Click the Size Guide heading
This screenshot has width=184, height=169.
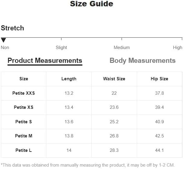click(x=92, y=4)
